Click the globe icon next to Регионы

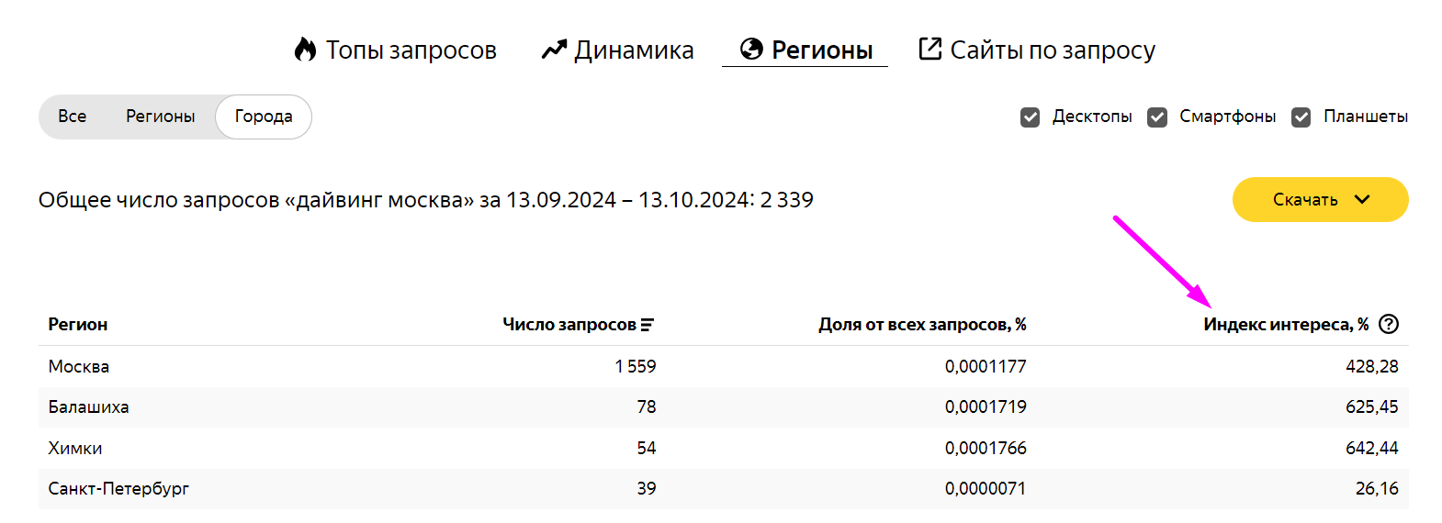coord(751,50)
